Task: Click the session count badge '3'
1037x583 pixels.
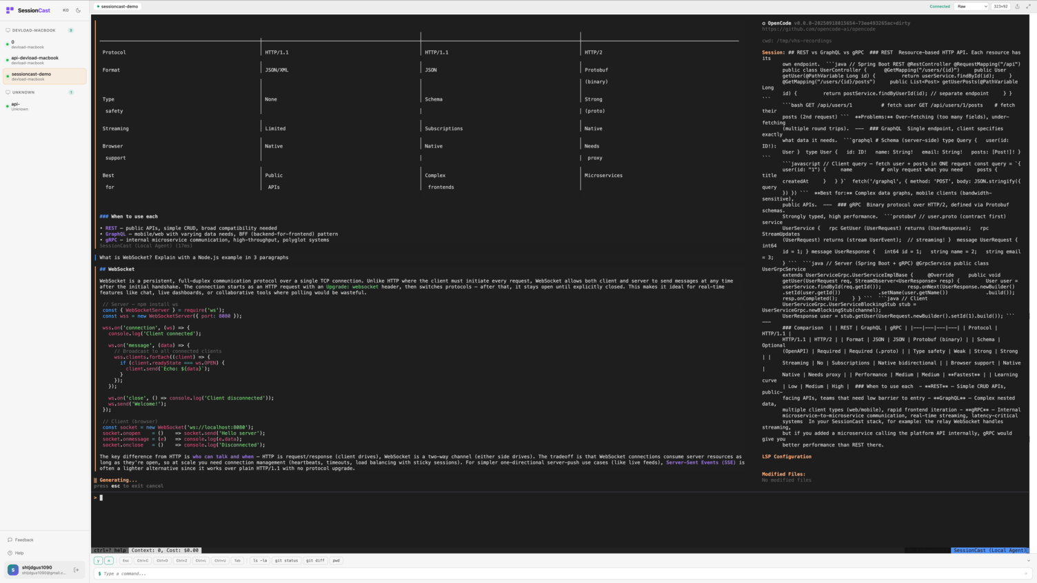Action: [70, 30]
